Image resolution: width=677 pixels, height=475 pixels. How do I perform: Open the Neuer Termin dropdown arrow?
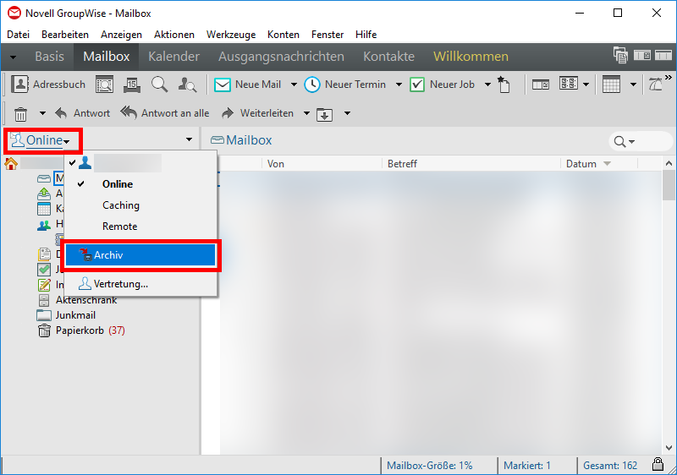click(399, 85)
